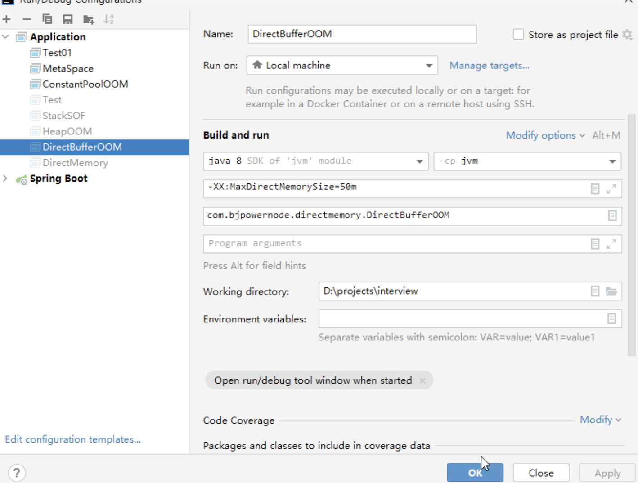Save configuration using the disk icon
Image resolution: width=638 pixels, height=483 pixels.
coord(67,19)
